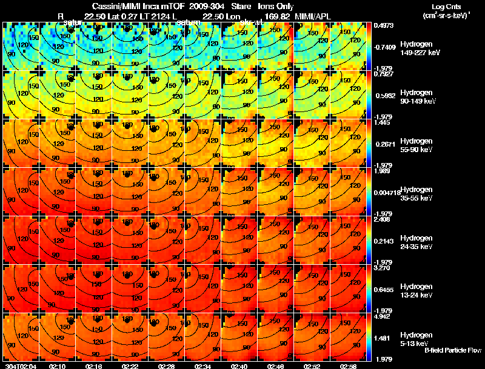Screen dimensions: 485x369
Task: Open the 90-149 keV panel at 02:28
Action: [166, 95]
